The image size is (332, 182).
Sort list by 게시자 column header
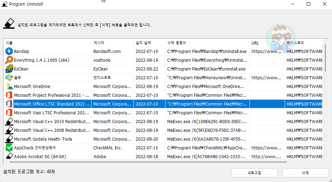point(112,43)
